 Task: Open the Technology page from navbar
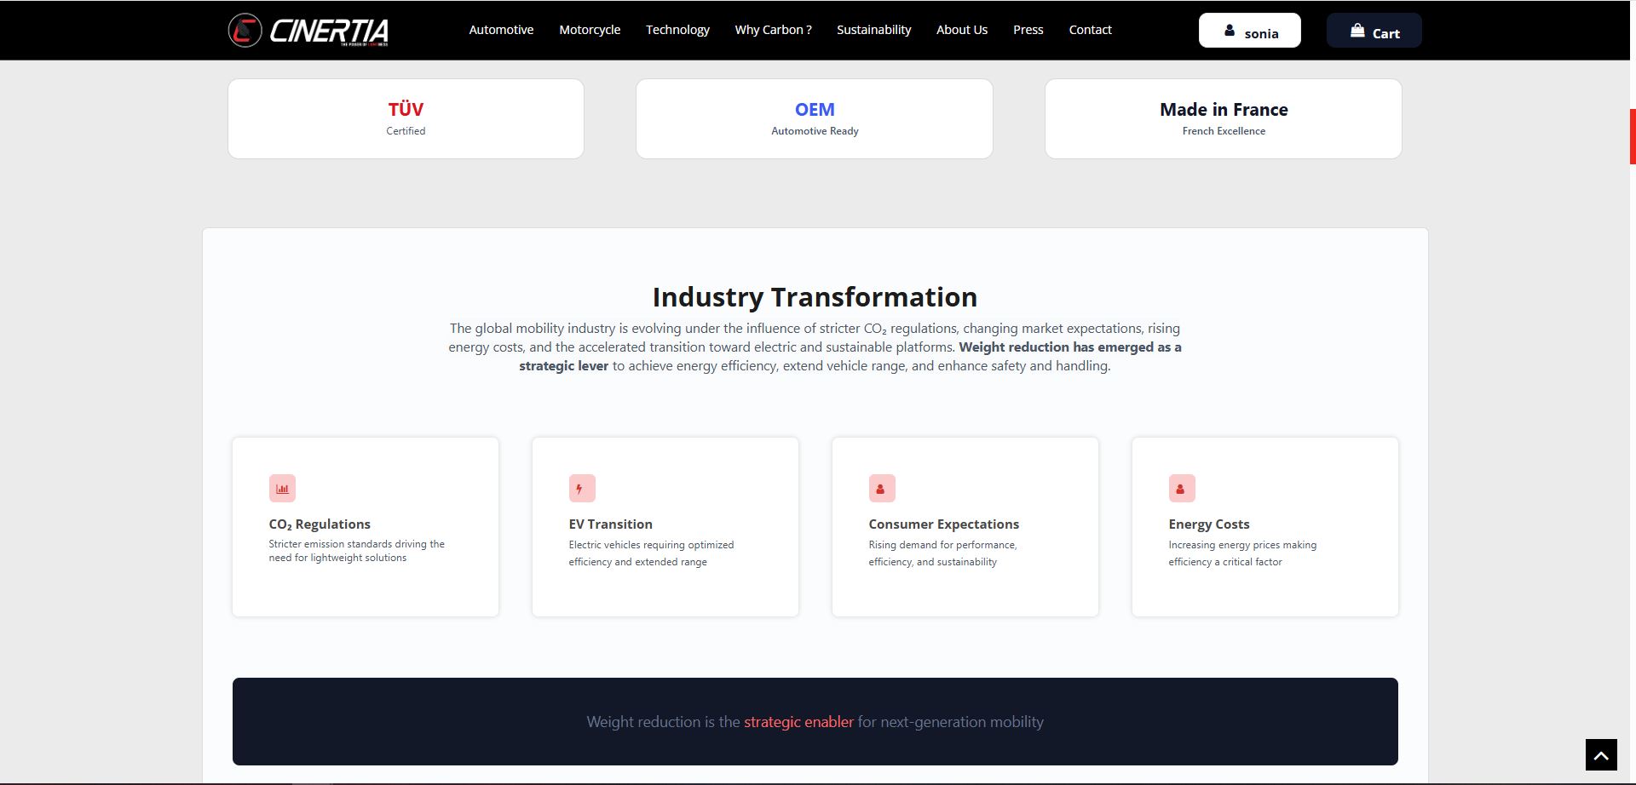click(677, 30)
